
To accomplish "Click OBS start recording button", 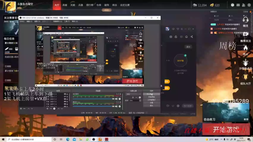I will 151,97.
